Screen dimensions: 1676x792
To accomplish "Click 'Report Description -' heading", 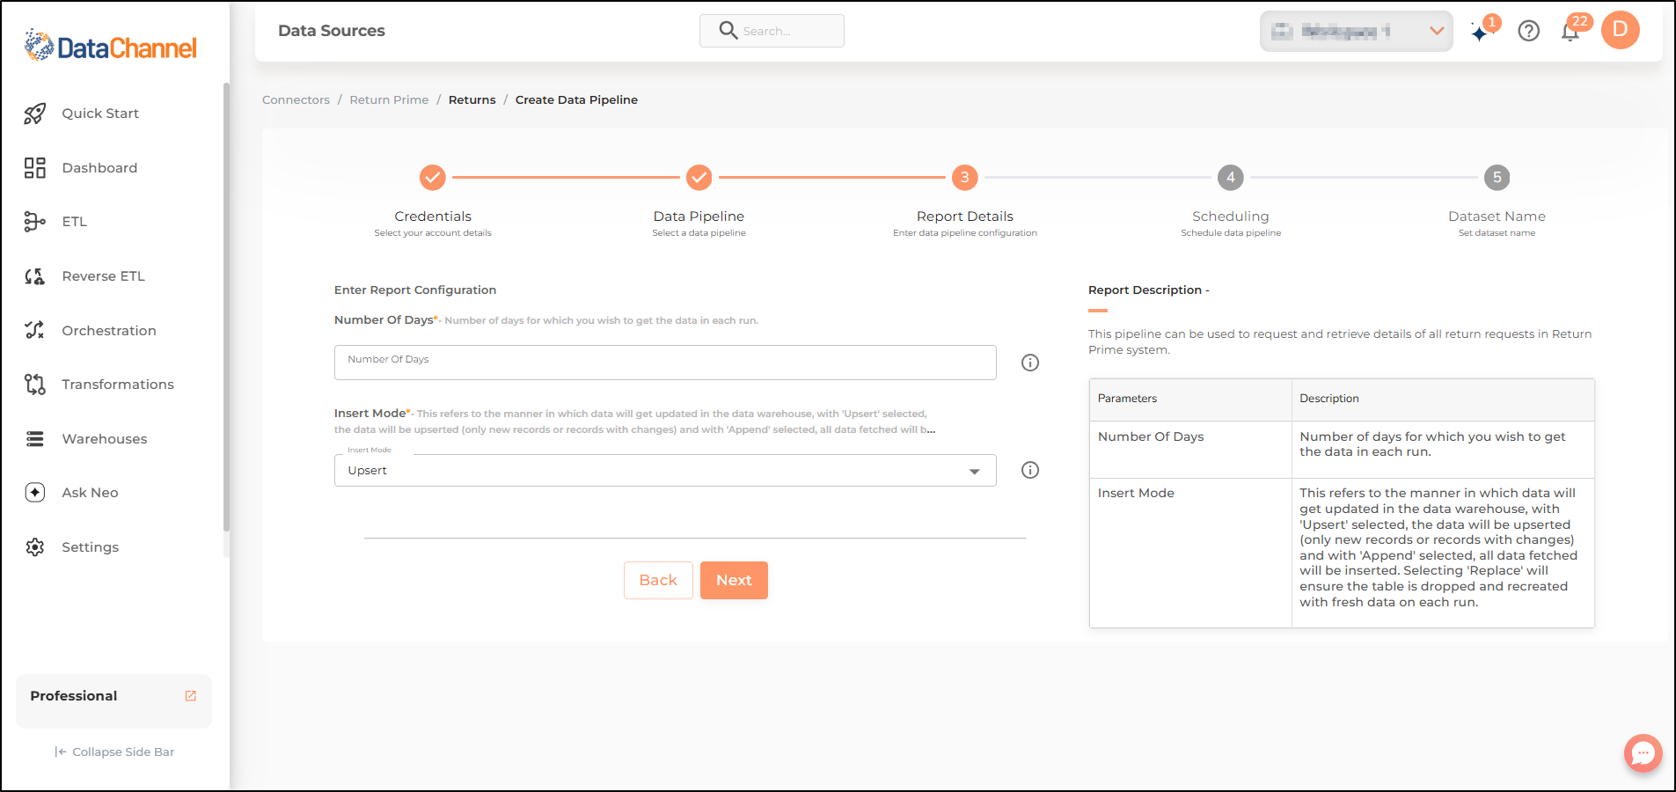I will 1149,290.
